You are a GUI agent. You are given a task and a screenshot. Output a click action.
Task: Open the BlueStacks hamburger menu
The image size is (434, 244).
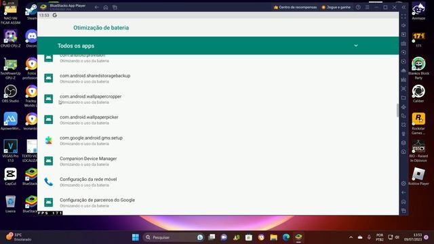pos(368,7)
